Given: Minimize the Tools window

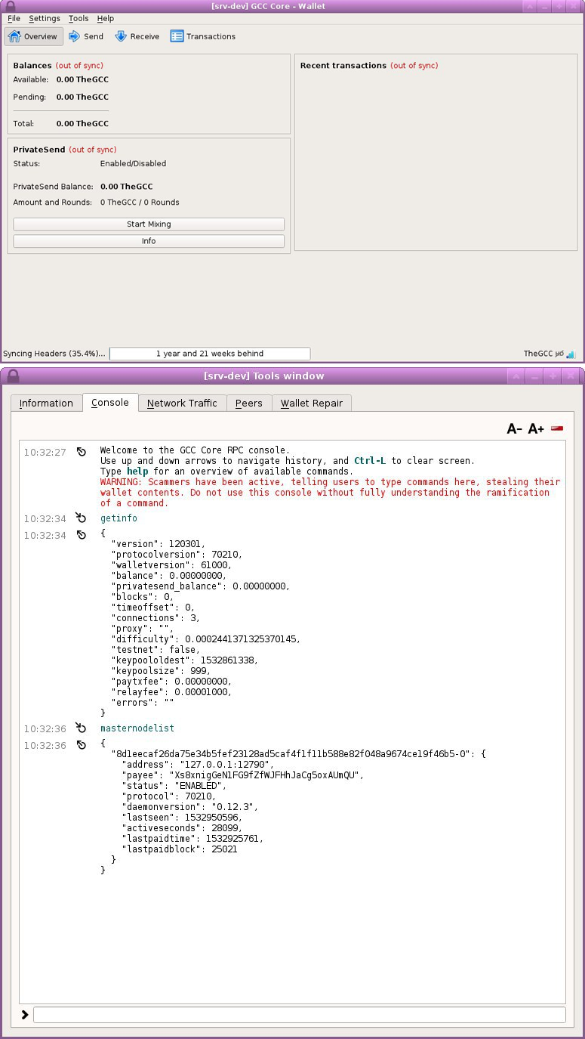Looking at the screenshot, I should click(534, 376).
